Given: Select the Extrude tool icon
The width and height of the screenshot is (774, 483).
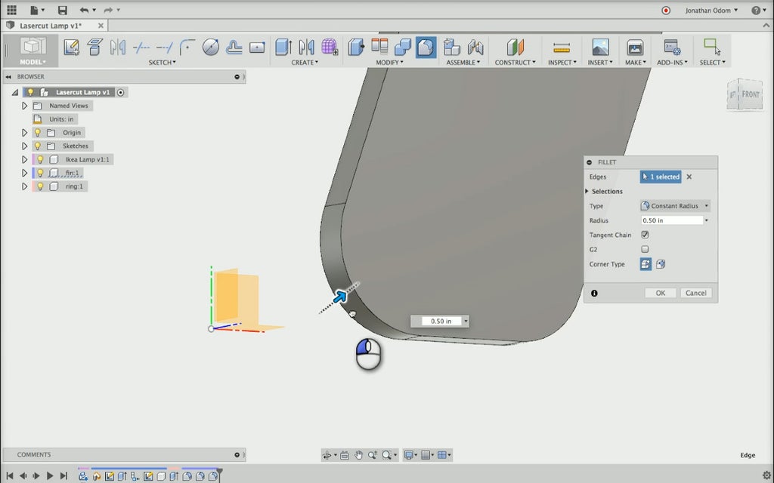Looking at the screenshot, I should pos(283,48).
